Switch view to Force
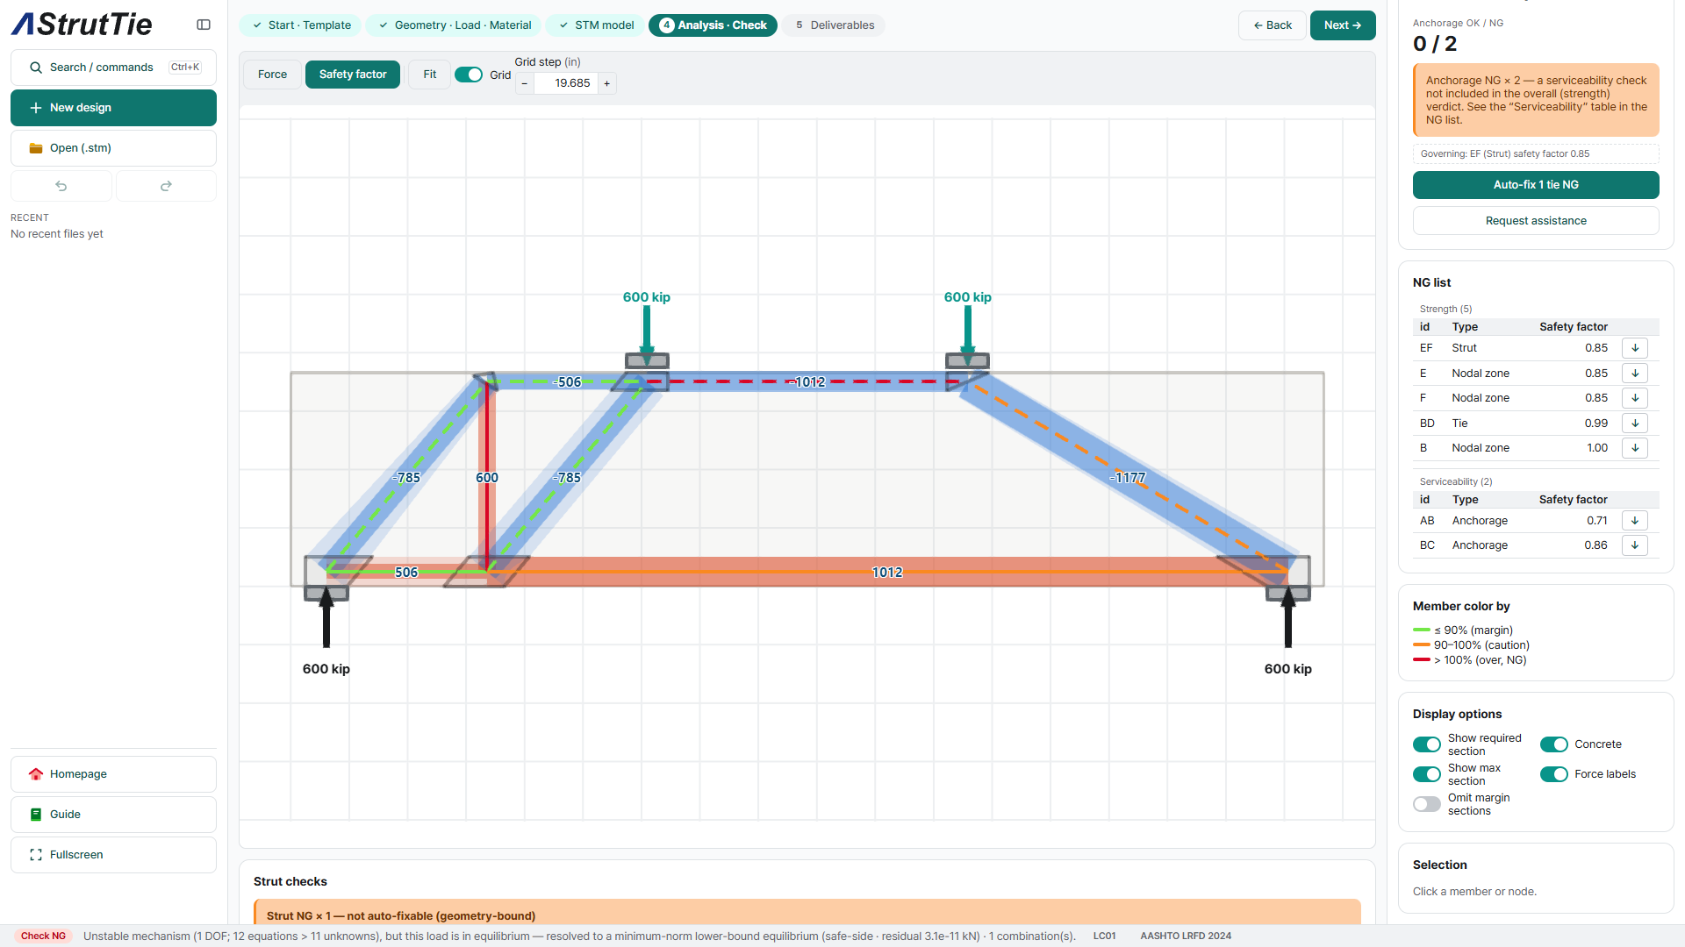The height and width of the screenshot is (947, 1685). point(272,75)
